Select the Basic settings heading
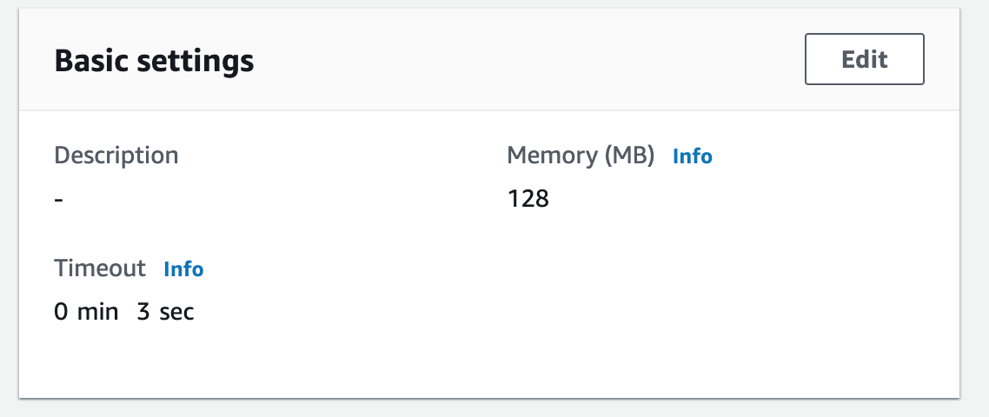Image resolution: width=989 pixels, height=417 pixels. click(x=154, y=61)
